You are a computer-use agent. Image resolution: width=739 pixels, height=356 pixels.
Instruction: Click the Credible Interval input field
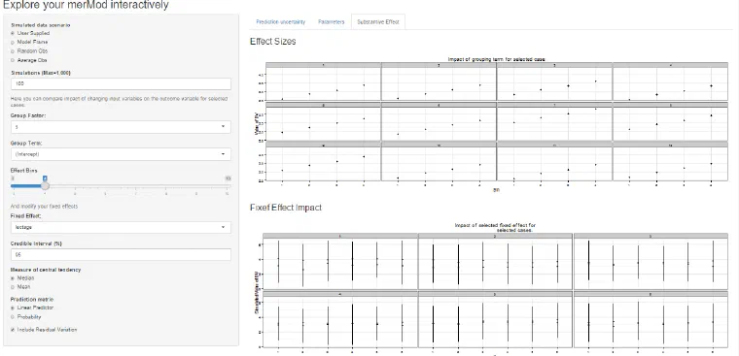[x=121, y=254]
